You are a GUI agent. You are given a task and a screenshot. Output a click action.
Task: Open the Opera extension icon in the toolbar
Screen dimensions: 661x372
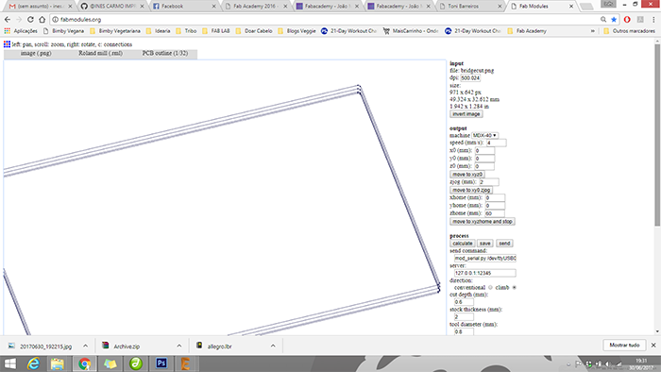click(627, 20)
